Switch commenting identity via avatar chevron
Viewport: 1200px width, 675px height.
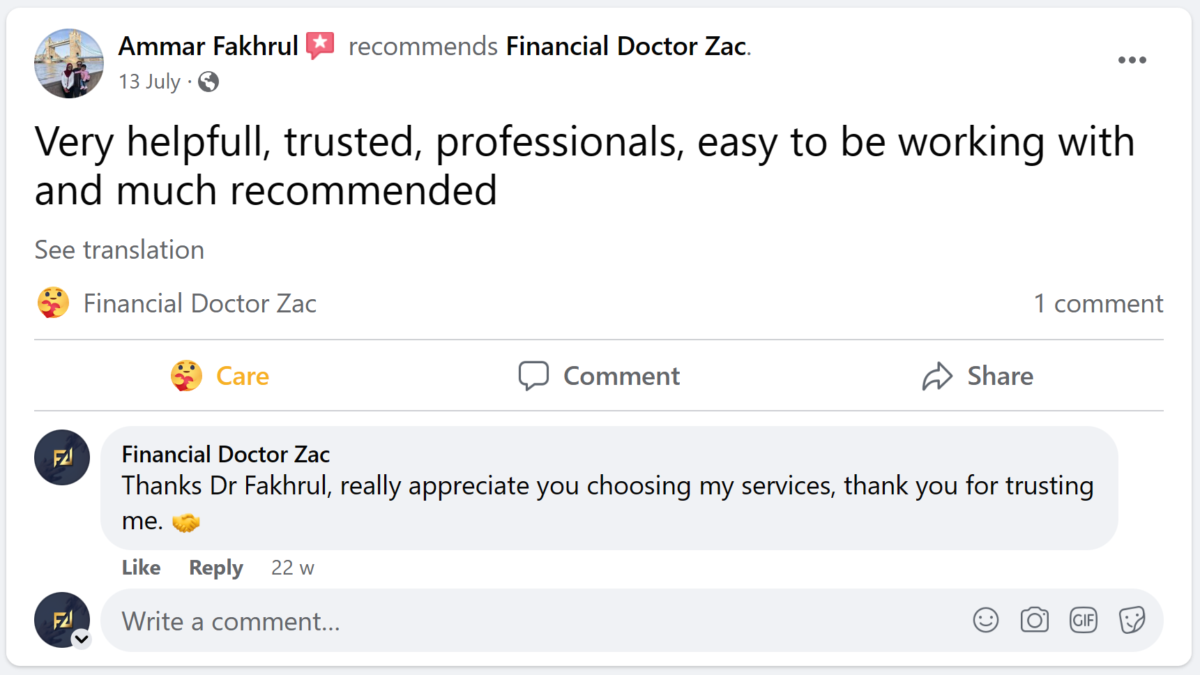82,638
